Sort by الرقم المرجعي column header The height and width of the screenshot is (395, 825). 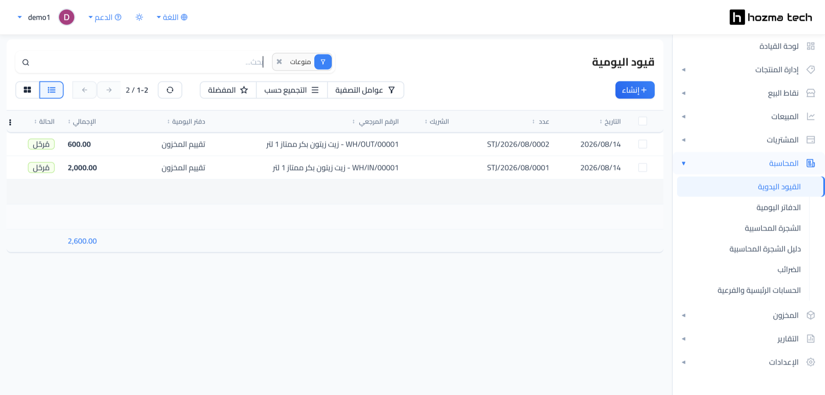point(375,122)
